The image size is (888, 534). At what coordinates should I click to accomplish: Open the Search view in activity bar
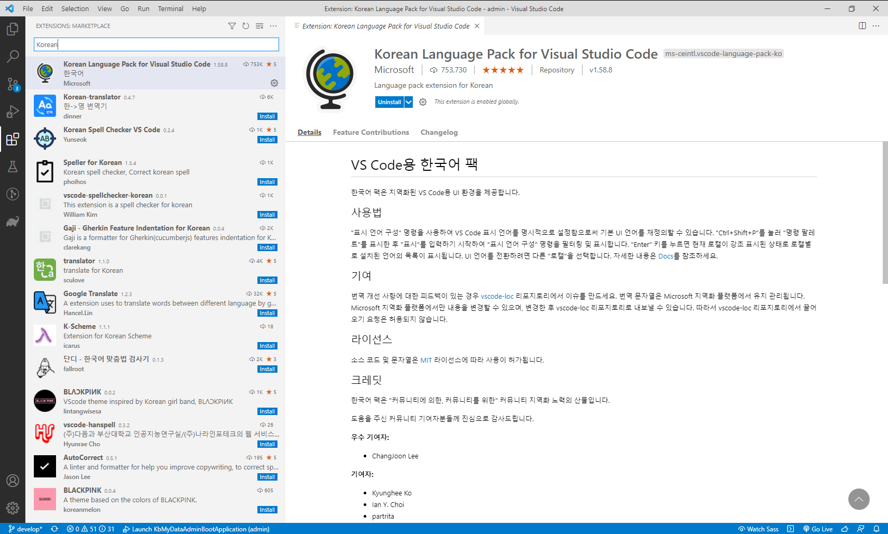pyautogui.click(x=13, y=57)
